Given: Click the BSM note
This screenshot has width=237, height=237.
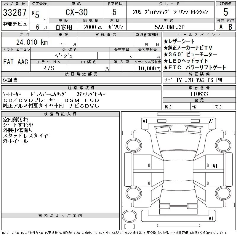Looking at the screenshot, I should click(x=72, y=100).
